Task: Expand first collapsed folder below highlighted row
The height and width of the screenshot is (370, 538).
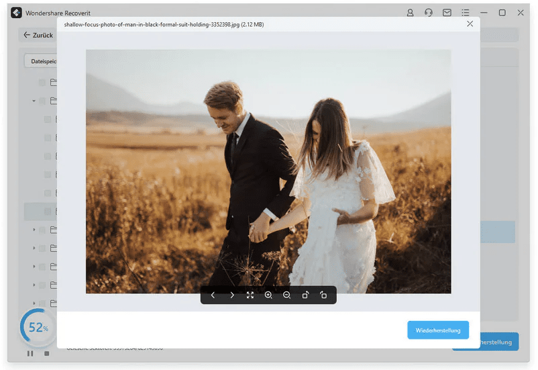Action: pos(34,230)
